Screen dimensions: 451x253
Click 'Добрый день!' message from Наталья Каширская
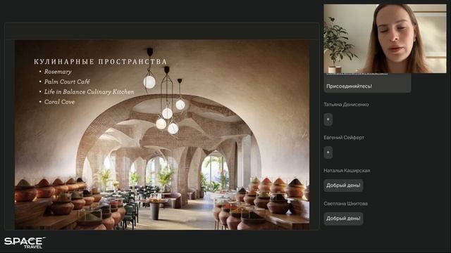(x=343, y=186)
